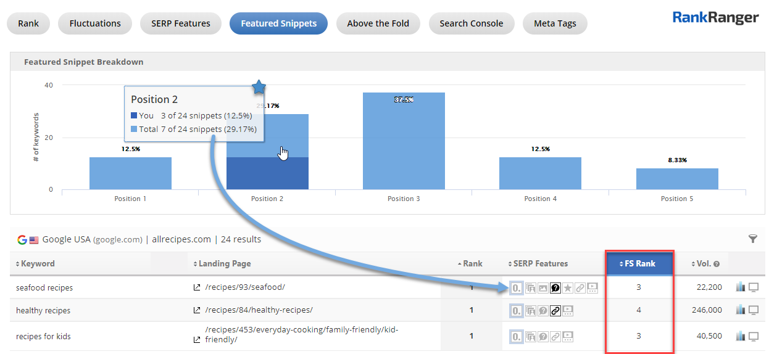Click the highlighted question bubble icon for seafood recipes
Image resolution: width=769 pixels, height=354 pixels.
point(555,287)
